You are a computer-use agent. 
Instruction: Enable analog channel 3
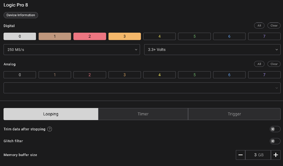coord(124,75)
